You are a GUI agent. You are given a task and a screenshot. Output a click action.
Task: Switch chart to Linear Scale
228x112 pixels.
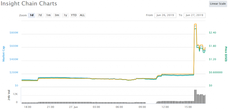point(218,4)
